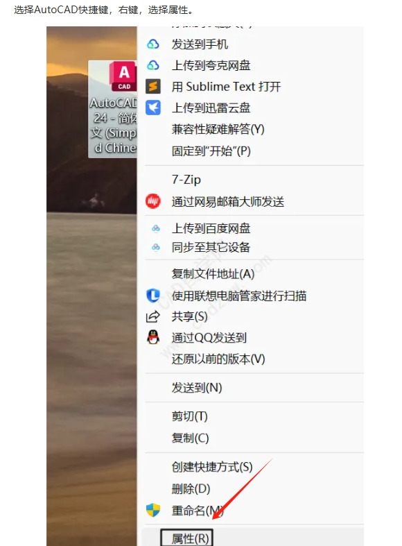Click the cloud icon next to 上传到夸克网盘
The width and height of the screenshot is (402, 546).
coord(153,65)
